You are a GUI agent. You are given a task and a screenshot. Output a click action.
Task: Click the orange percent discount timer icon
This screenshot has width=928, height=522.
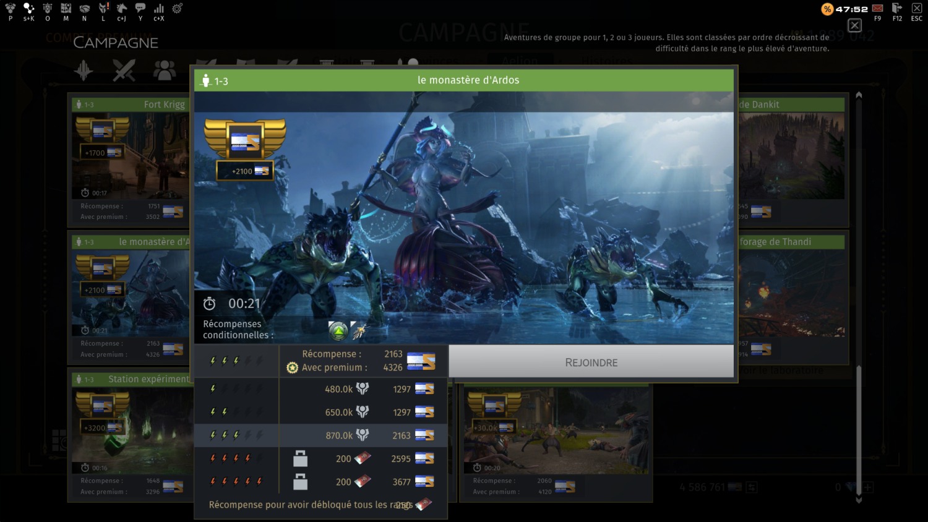coord(827,9)
